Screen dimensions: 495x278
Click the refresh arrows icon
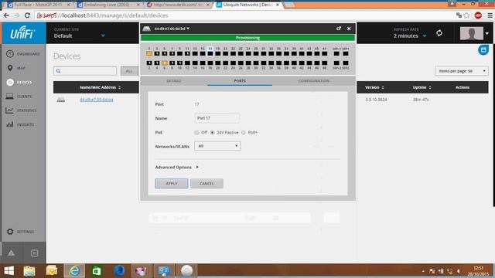tap(439, 33)
